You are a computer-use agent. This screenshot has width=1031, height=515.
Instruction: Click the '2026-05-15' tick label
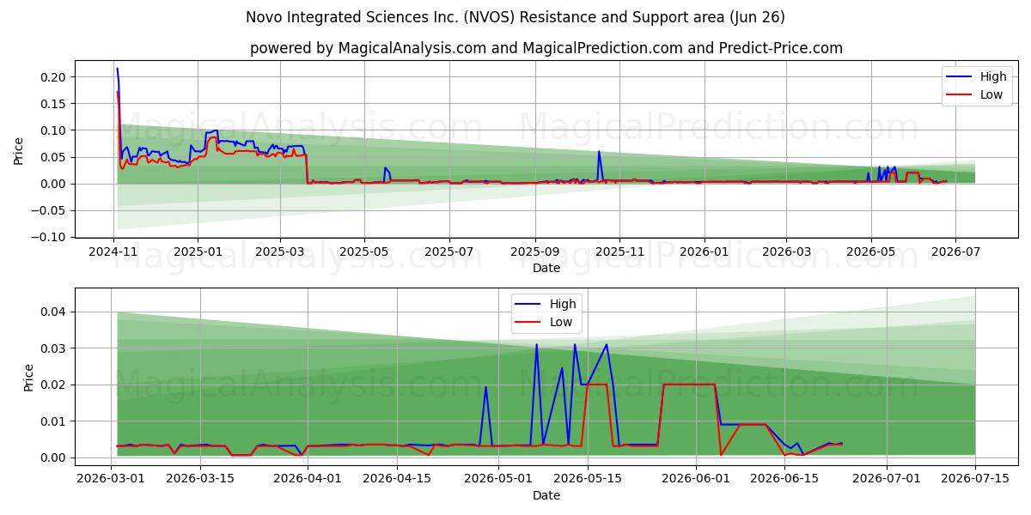tap(588, 479)
